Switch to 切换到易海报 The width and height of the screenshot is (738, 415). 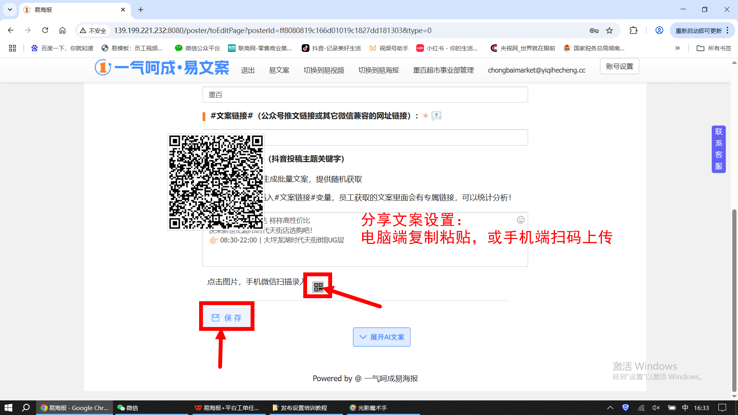pos(379,70)
